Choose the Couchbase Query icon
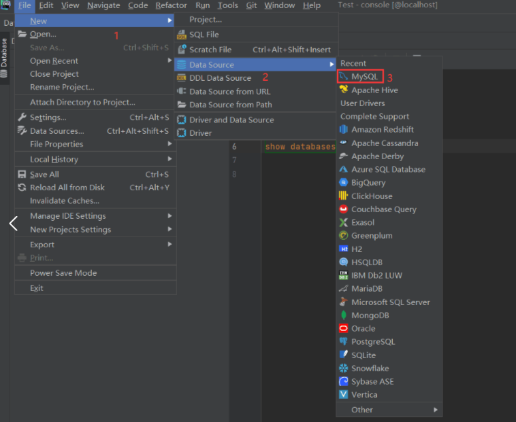516x422 pixels. click(343, 209)
